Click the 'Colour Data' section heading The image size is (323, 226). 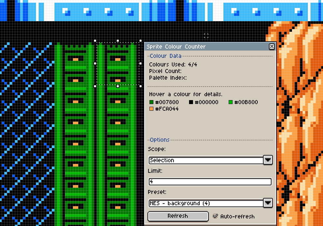pos(166,56)
